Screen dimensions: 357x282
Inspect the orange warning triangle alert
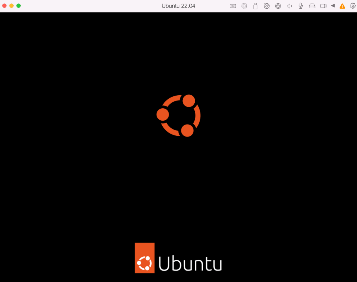[342, 6]
